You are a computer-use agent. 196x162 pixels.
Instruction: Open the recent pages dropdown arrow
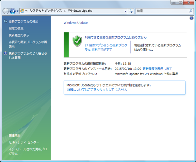point(18,11)
